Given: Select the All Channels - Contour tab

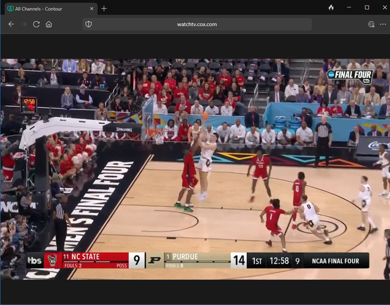Looking at the screenshot, I should [51, 9].
